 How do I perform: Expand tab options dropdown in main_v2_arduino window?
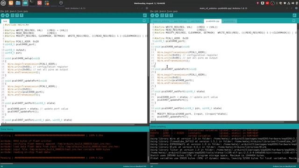(294, 21)
